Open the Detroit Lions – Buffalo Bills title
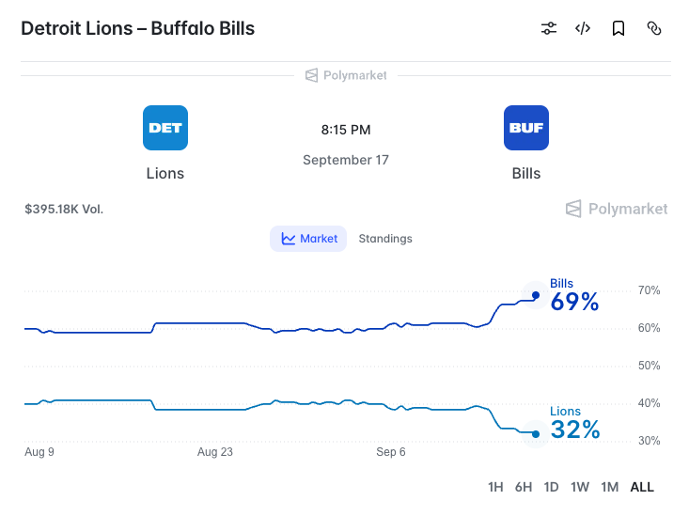This screenshot has width=689, height=516. pyautogui.click(x=137, y=28)
